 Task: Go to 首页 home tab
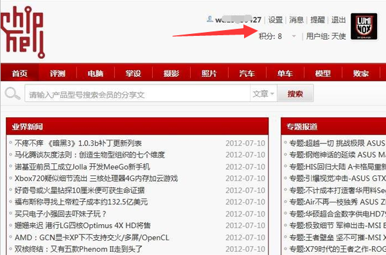[x=20, y=73]
